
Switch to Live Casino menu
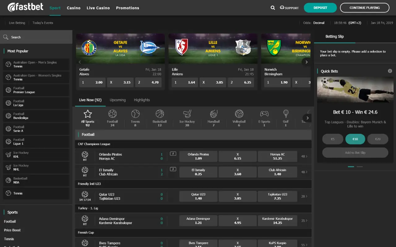coord(98,8)
